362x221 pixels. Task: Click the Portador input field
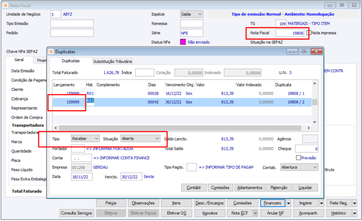78,149
